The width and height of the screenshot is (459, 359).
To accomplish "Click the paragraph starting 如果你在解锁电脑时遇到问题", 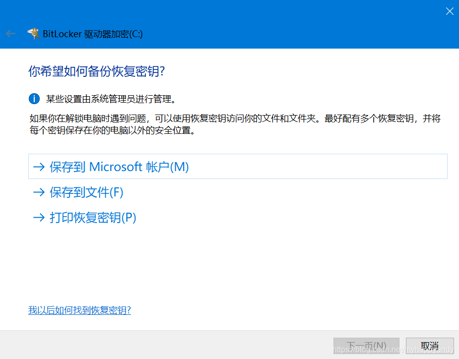I will 235,124.
